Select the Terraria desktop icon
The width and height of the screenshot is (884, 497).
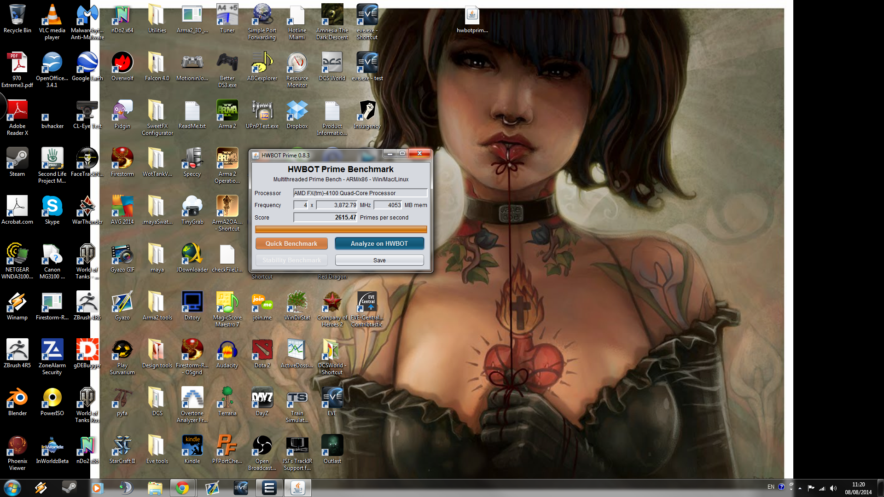click(x=227, y=401)
